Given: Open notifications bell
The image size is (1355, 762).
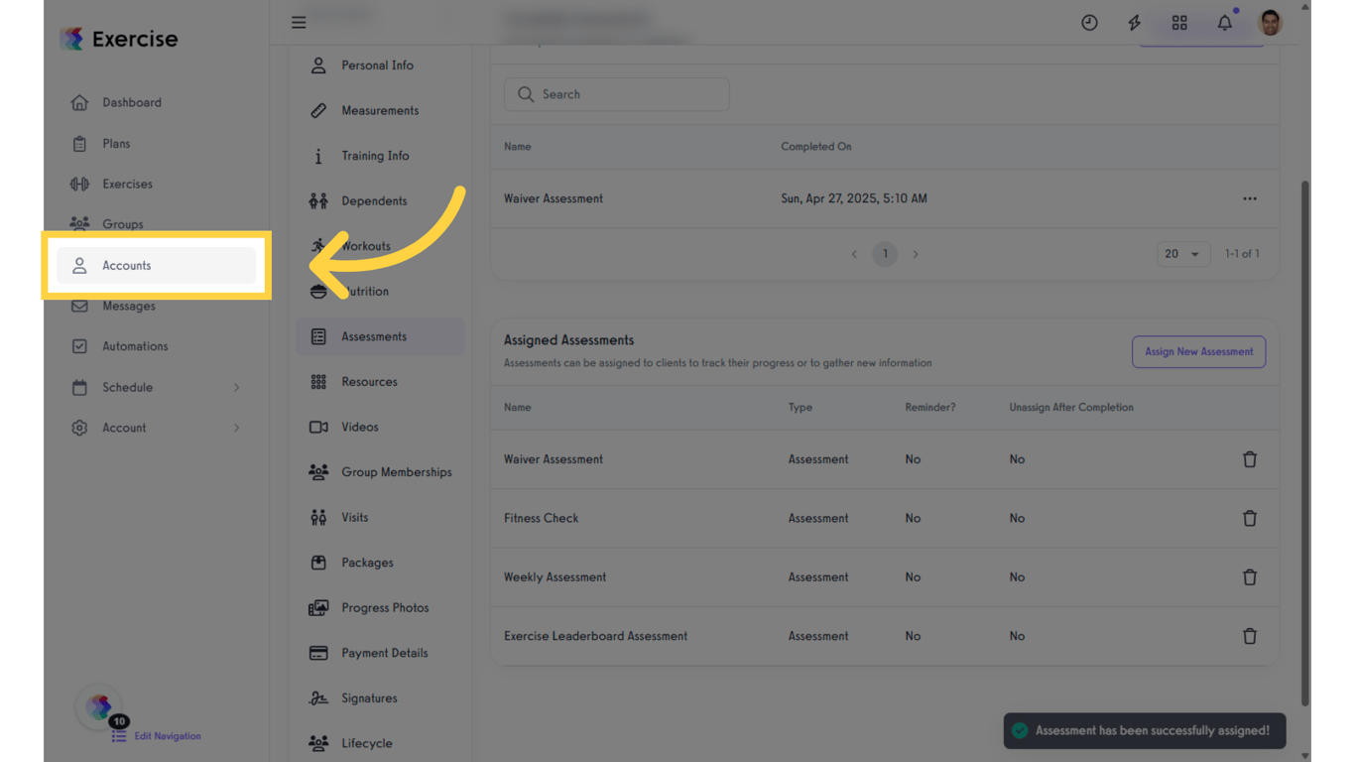Looking at the screenshot, I should [1224, 22].
